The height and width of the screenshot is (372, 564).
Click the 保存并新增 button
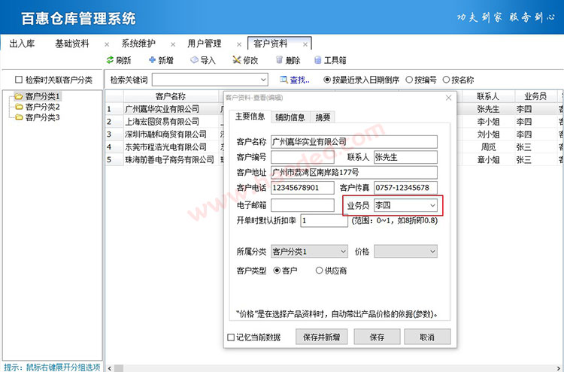322,337
